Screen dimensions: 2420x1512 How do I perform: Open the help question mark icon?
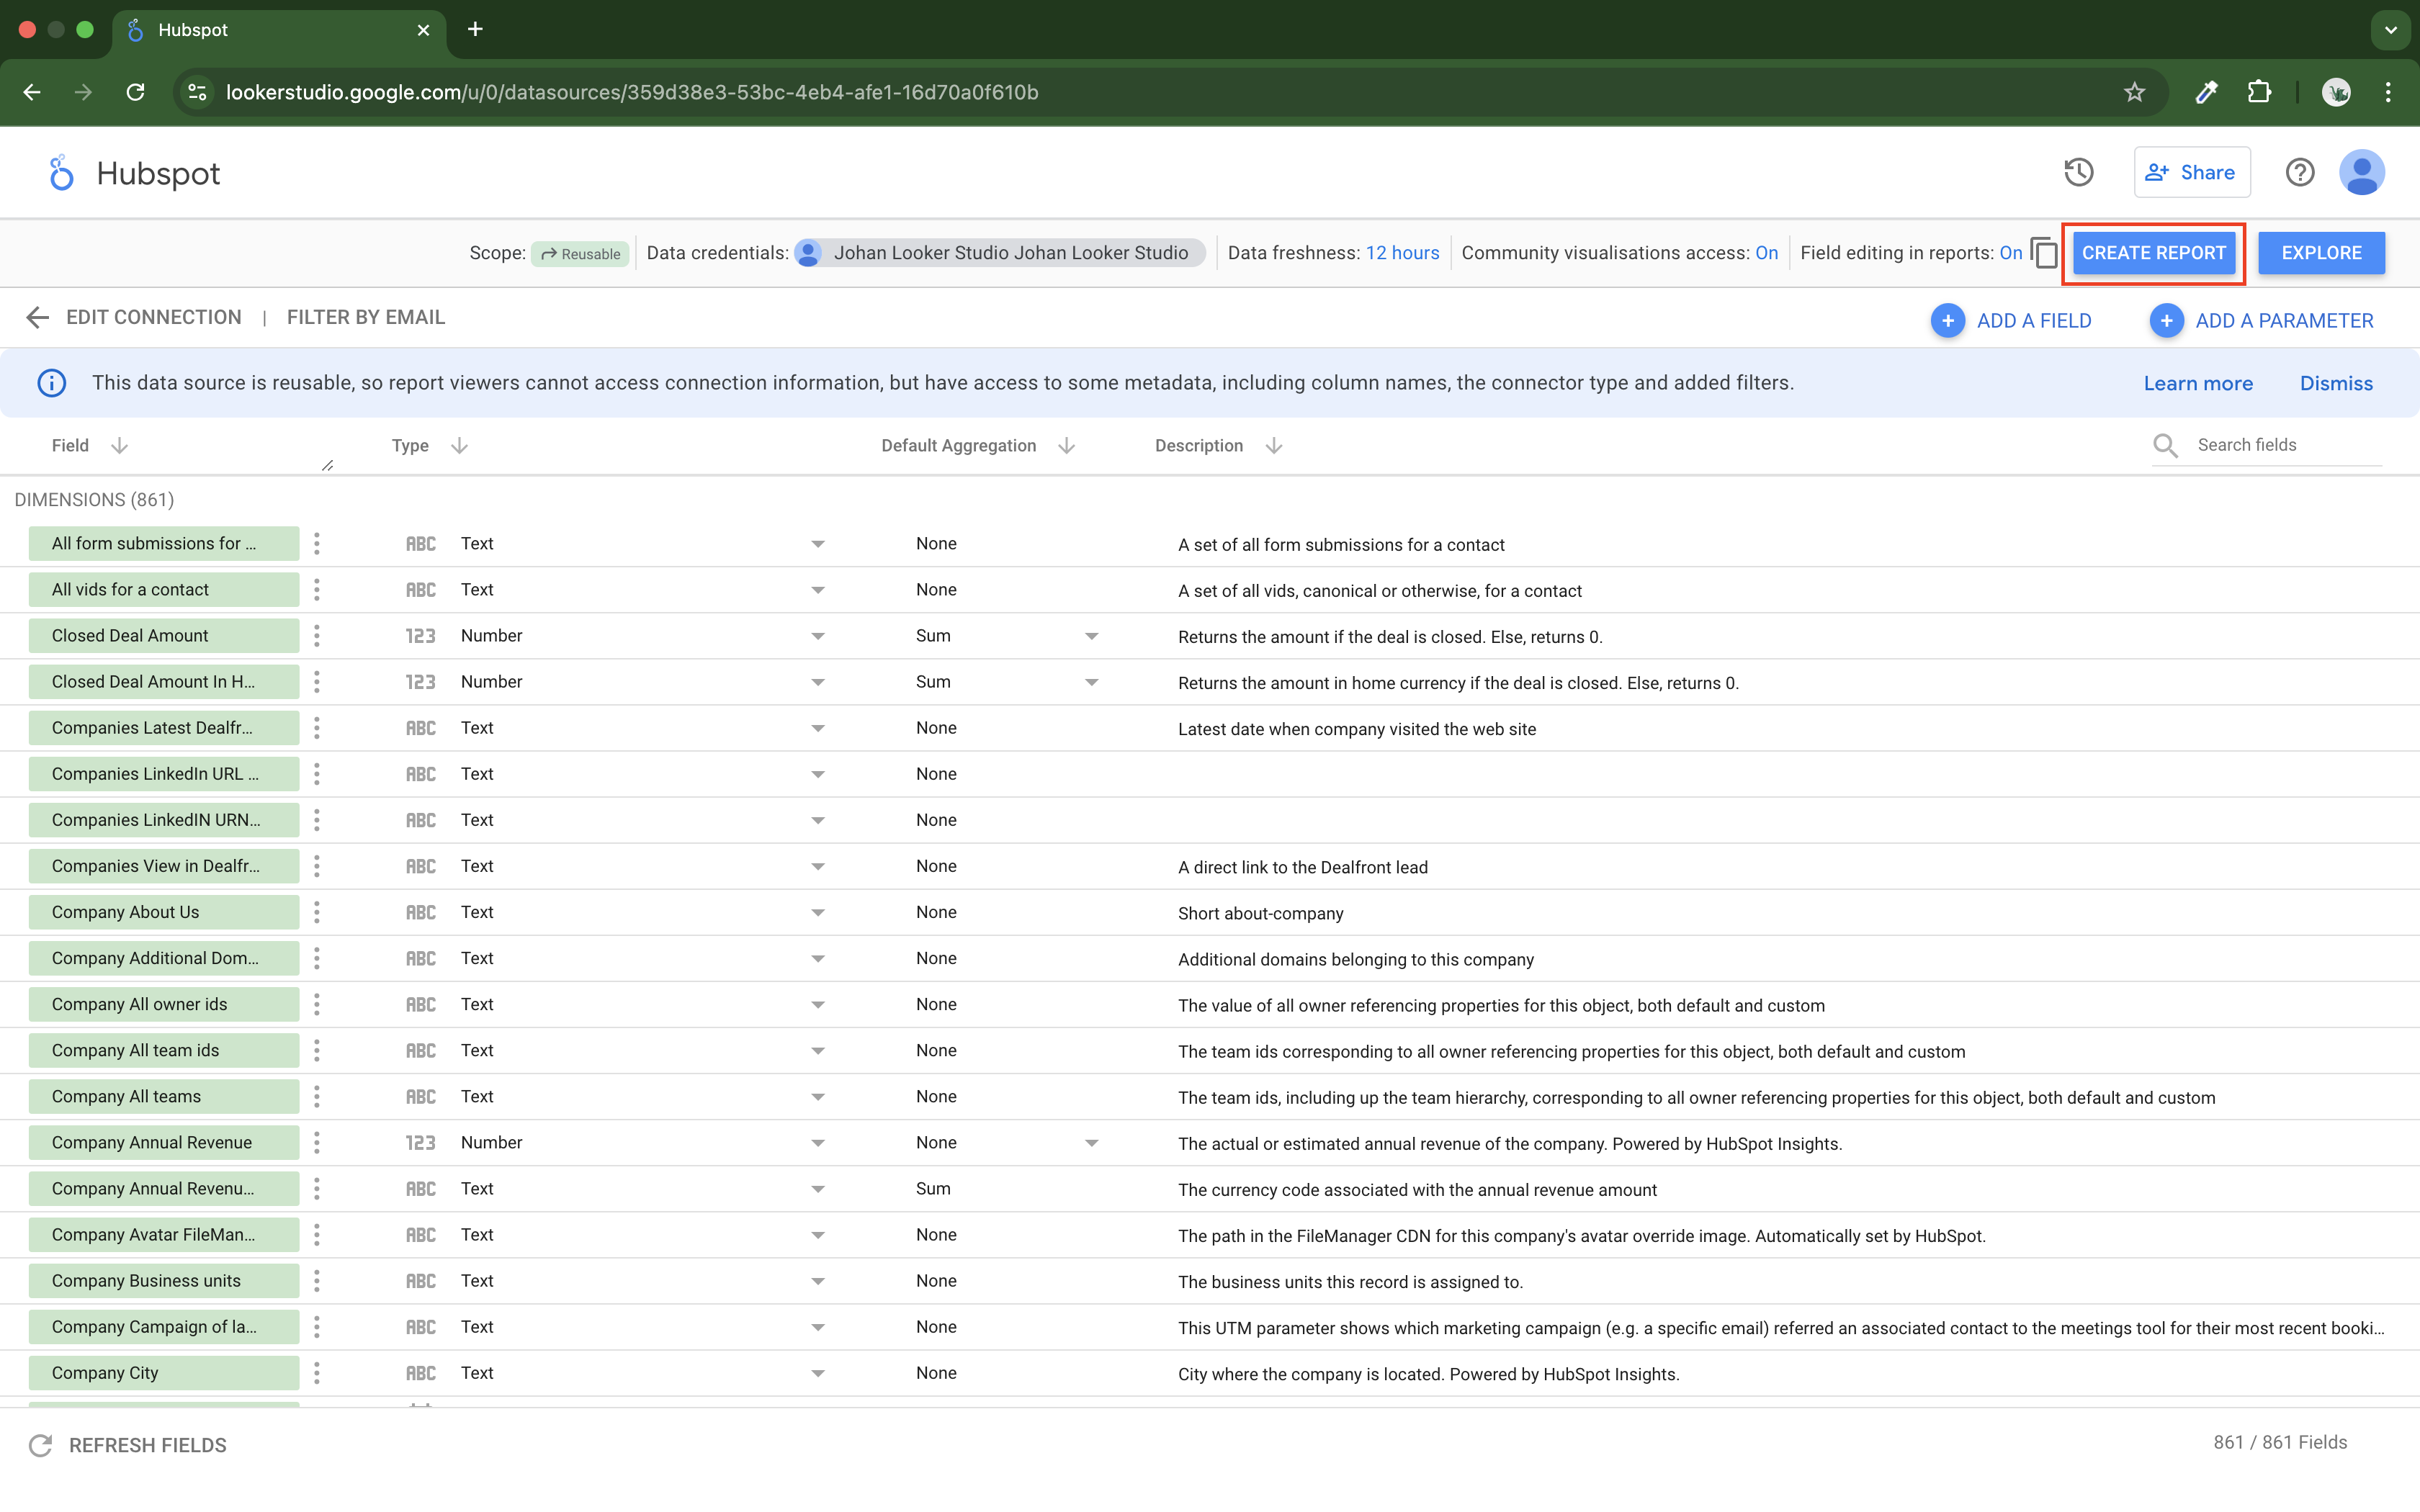click(x=2299, y=172)
